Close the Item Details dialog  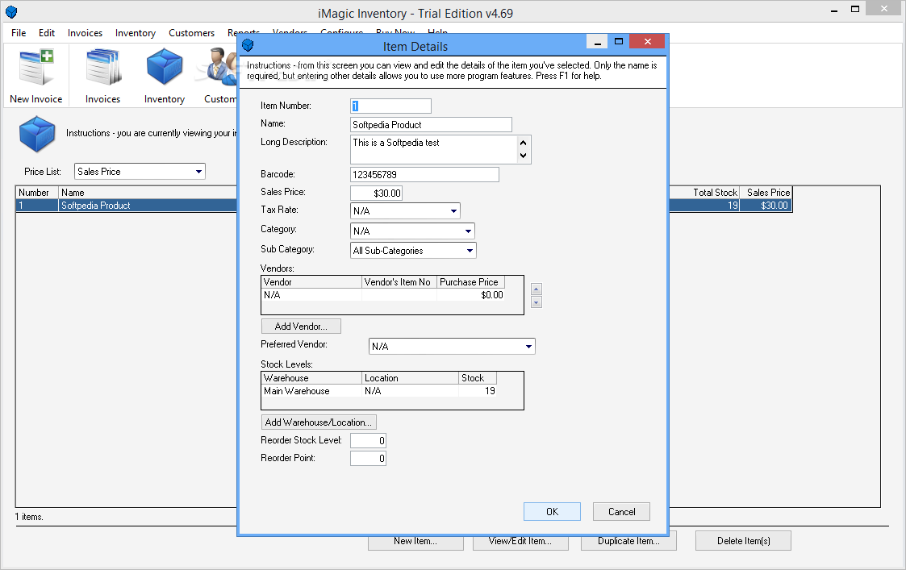[x=647, y=42]
